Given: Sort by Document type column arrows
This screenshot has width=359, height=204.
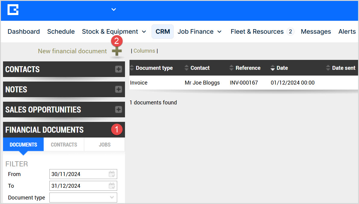Looking at the screenshot, I should 132,68.
